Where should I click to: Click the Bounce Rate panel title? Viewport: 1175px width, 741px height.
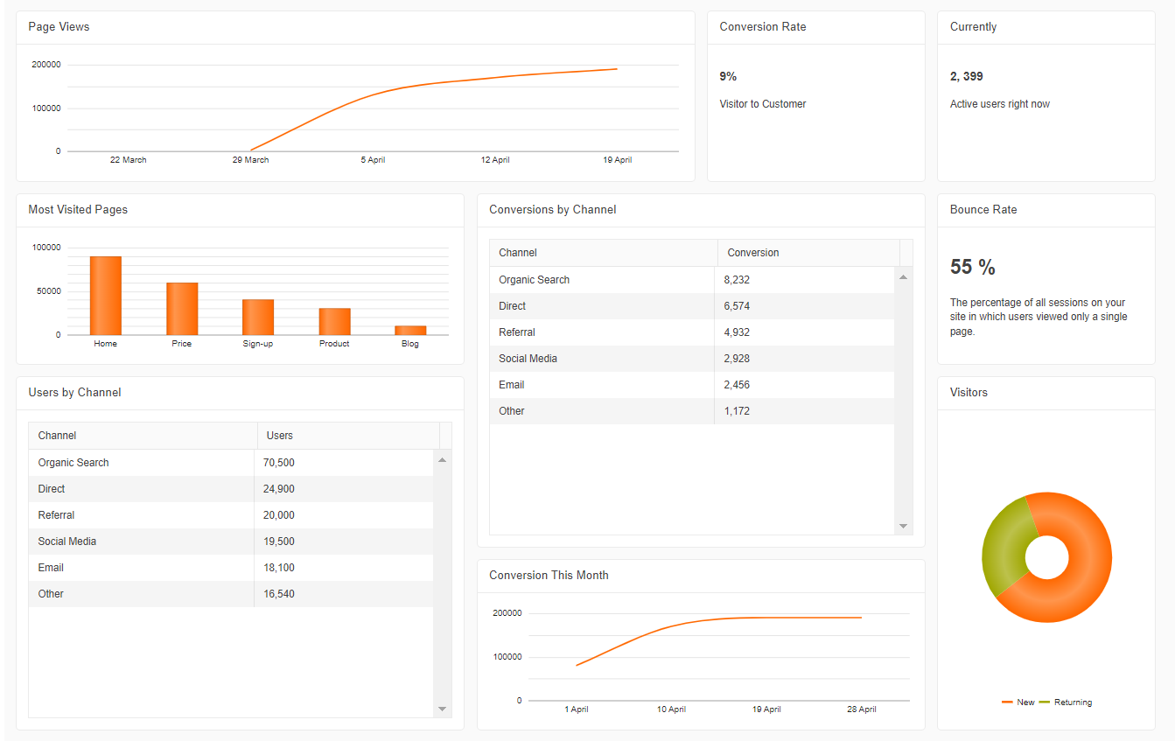pyautogui.click(x=983, y=209)
